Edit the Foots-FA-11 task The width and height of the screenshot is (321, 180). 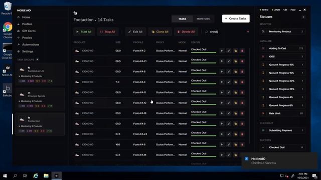point(229,92)
